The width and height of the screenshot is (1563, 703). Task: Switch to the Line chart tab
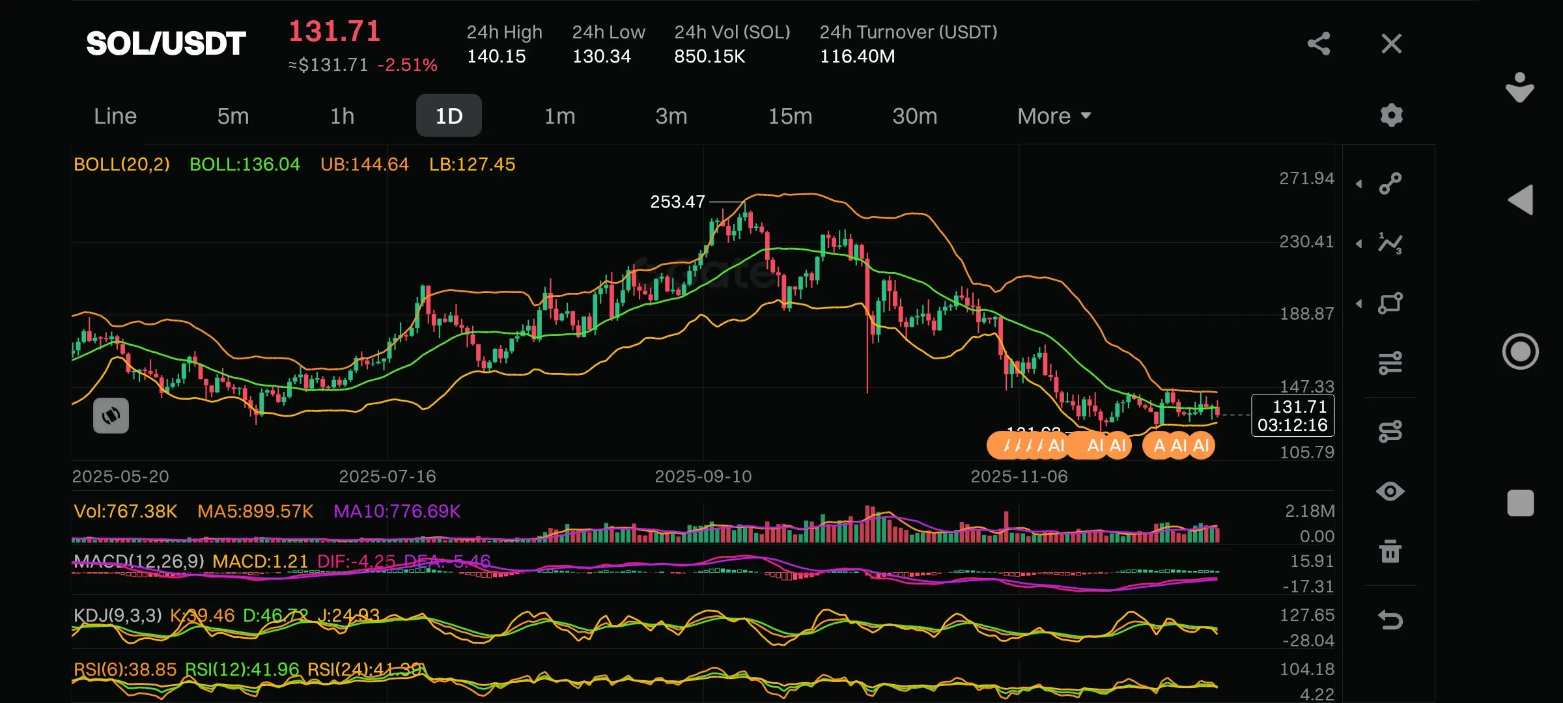(x=115, y=116)
